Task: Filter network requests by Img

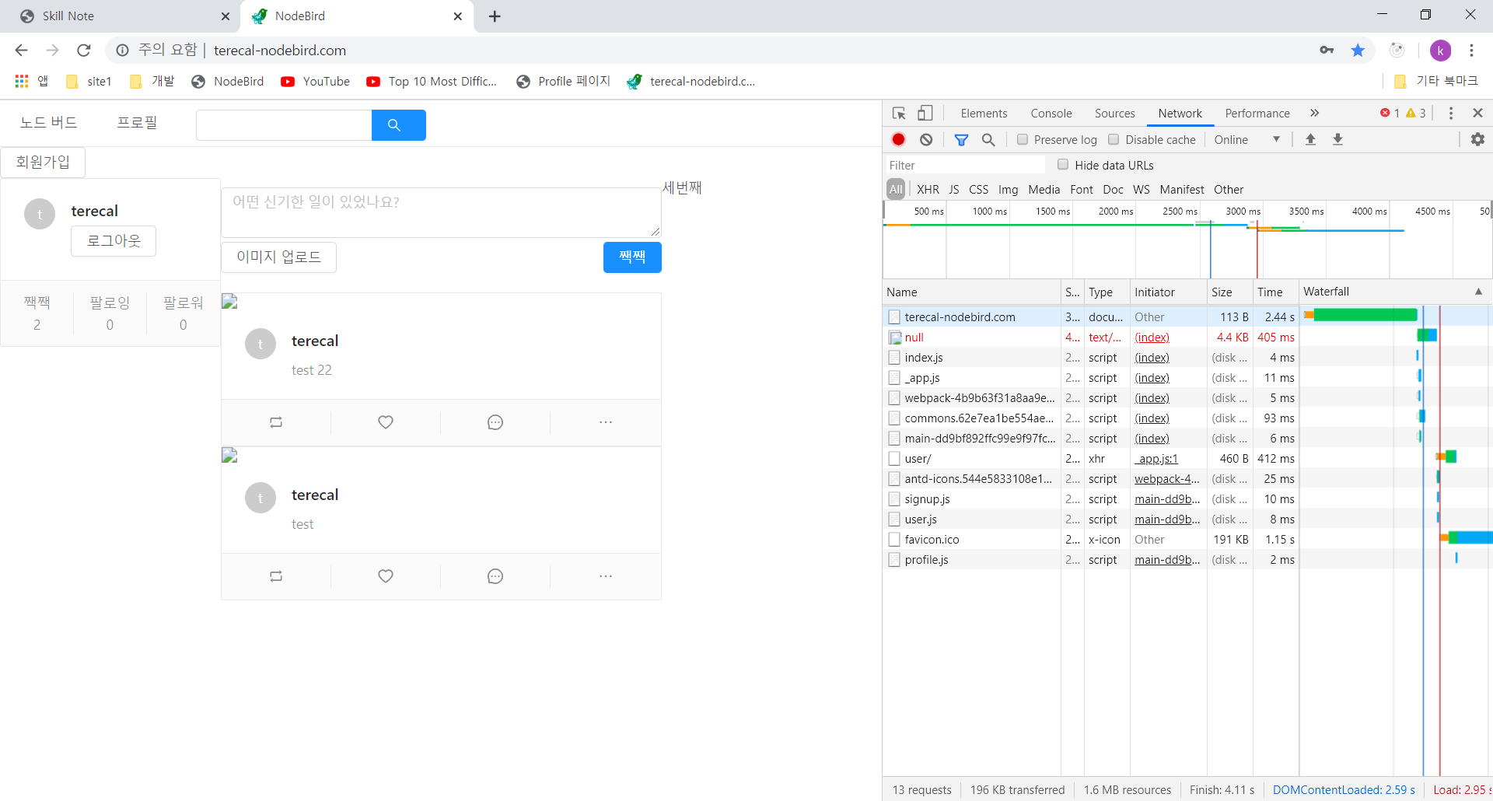Action: coord(1008,189)
